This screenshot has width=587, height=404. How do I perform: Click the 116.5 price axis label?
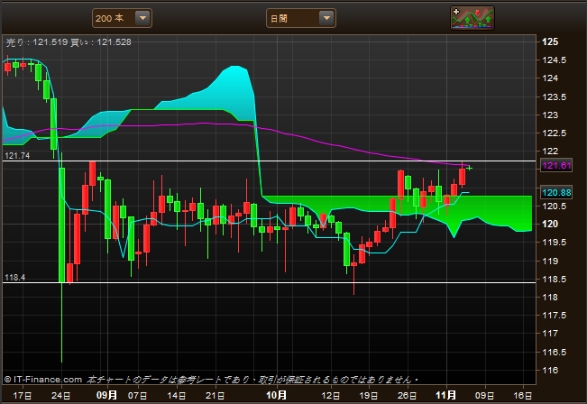(x=554, y=352)
